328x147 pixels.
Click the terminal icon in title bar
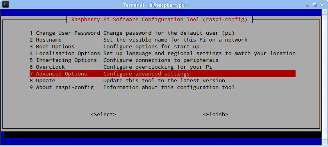click(x=6, y=4)
